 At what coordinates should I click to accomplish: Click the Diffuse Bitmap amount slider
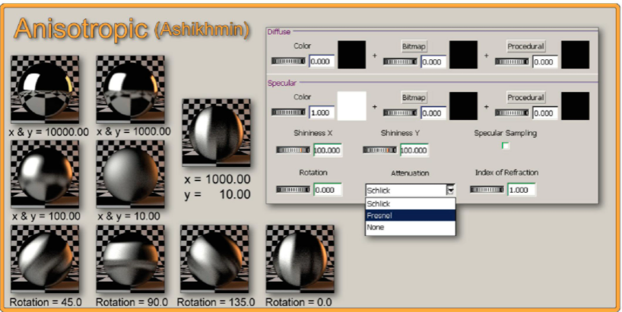point(400,61)
